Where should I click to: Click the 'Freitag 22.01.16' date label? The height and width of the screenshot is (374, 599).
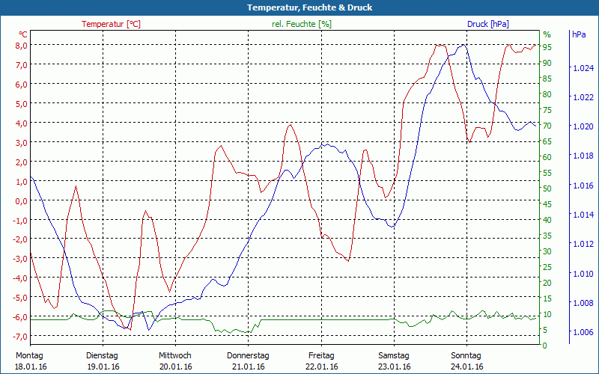(321, 361)
